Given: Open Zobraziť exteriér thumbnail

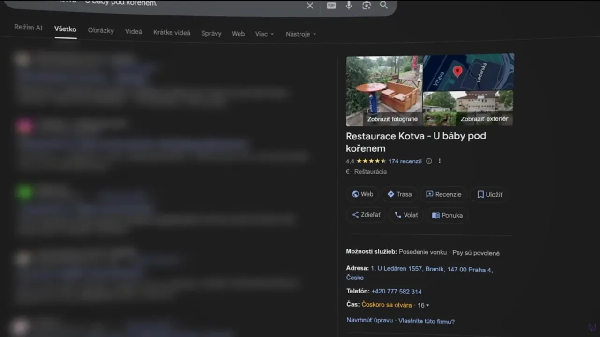Looking at the screenshot, I should click(468, 109).
